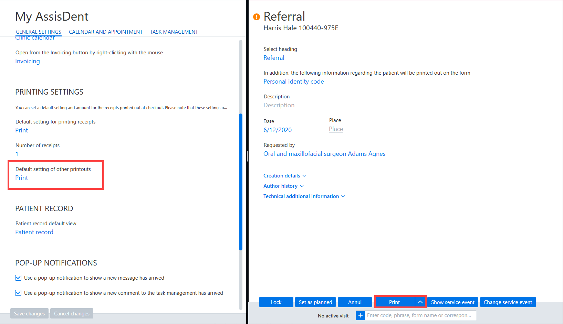Click the No active visit text
The height and width of the screenshot is (324, 563).
click(x=333, y=316)
